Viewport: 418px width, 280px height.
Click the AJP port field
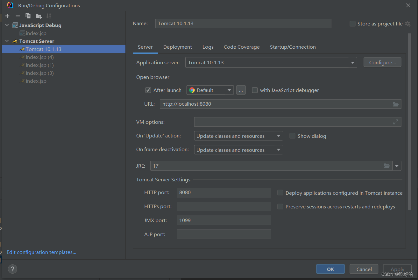pos(224,234)
